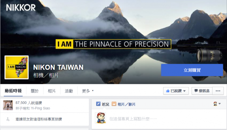Toggle the 已說讚 liked button
Screen dimensions: 227x130
pyautogui.click(x=176, y=91)
